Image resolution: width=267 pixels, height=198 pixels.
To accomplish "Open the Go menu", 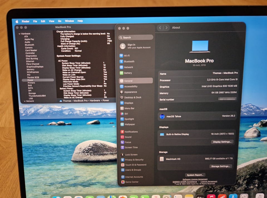I will tap(60, 21).
